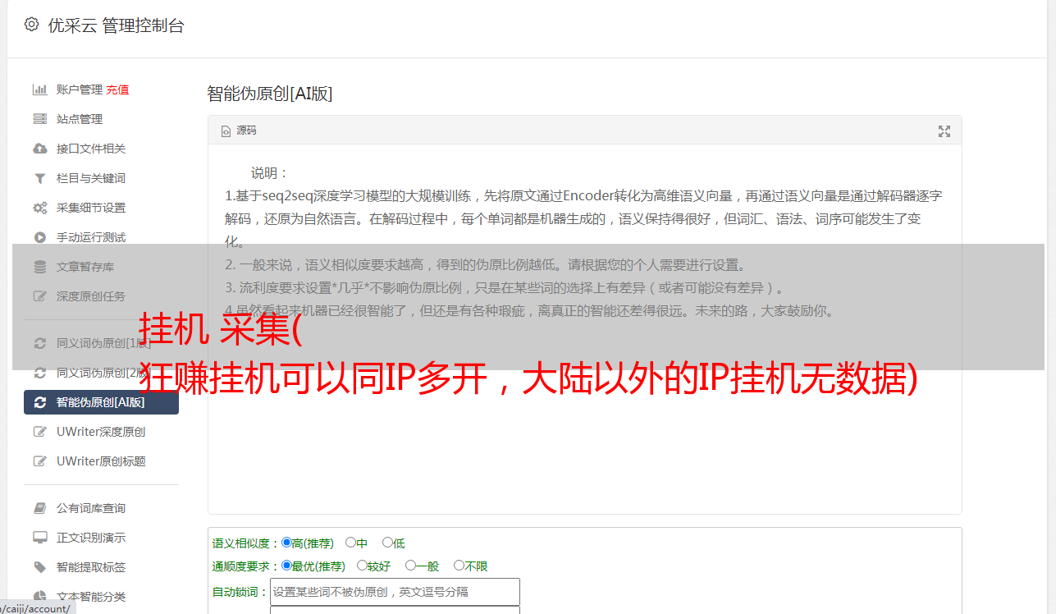
Task: Click the edit icon for UWriter深度原创
Action: coord(39,432)
